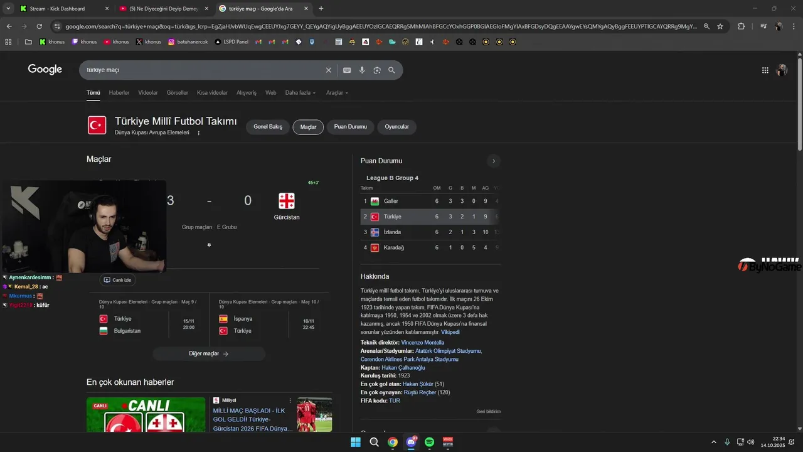This screenshot has height=452, width=803.
Task: Switch to the Videolar tab
Action: (x=148, y=93)
